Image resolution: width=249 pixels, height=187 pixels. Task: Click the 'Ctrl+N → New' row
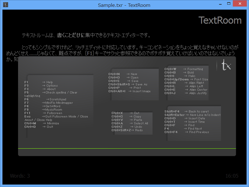coord(123,74)
